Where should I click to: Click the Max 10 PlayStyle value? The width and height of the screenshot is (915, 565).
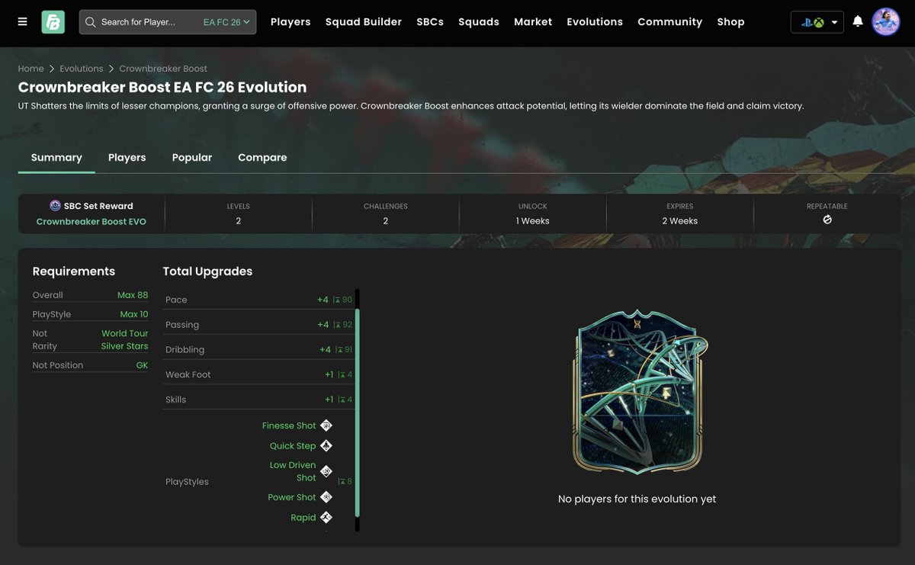coord(134,314)
